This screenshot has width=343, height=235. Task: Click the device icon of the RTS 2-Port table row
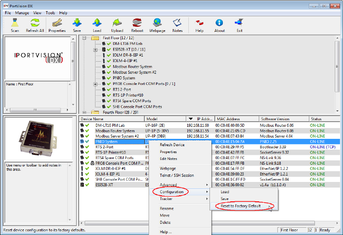[x=82, y=147]
